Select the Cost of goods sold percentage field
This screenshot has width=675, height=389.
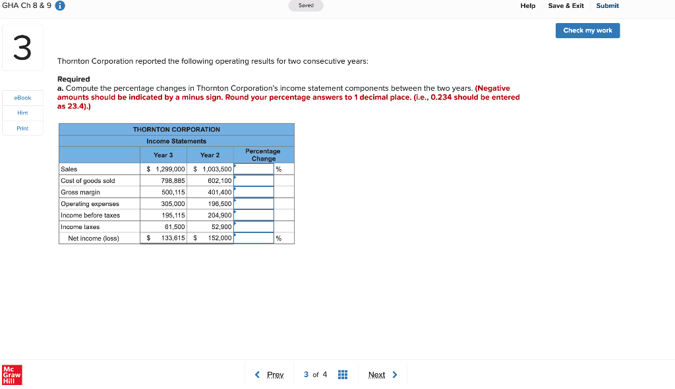[254, 180]
